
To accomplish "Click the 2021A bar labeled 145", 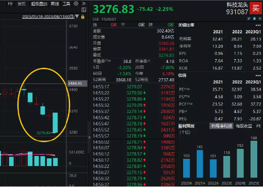I will [200, 164].
